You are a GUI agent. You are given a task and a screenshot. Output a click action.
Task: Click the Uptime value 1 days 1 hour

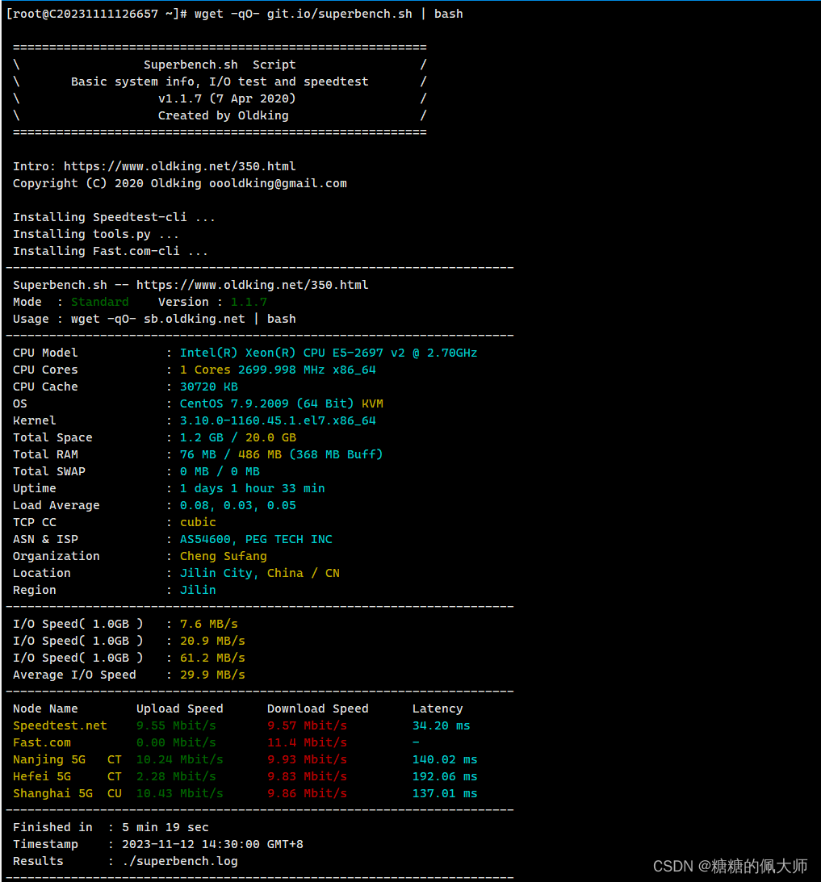point(252,488)
